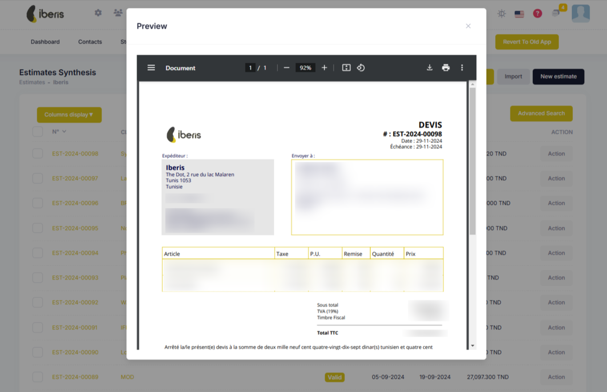Zoom in the PDF document
The image size is (607, 392).
point(324,68)
